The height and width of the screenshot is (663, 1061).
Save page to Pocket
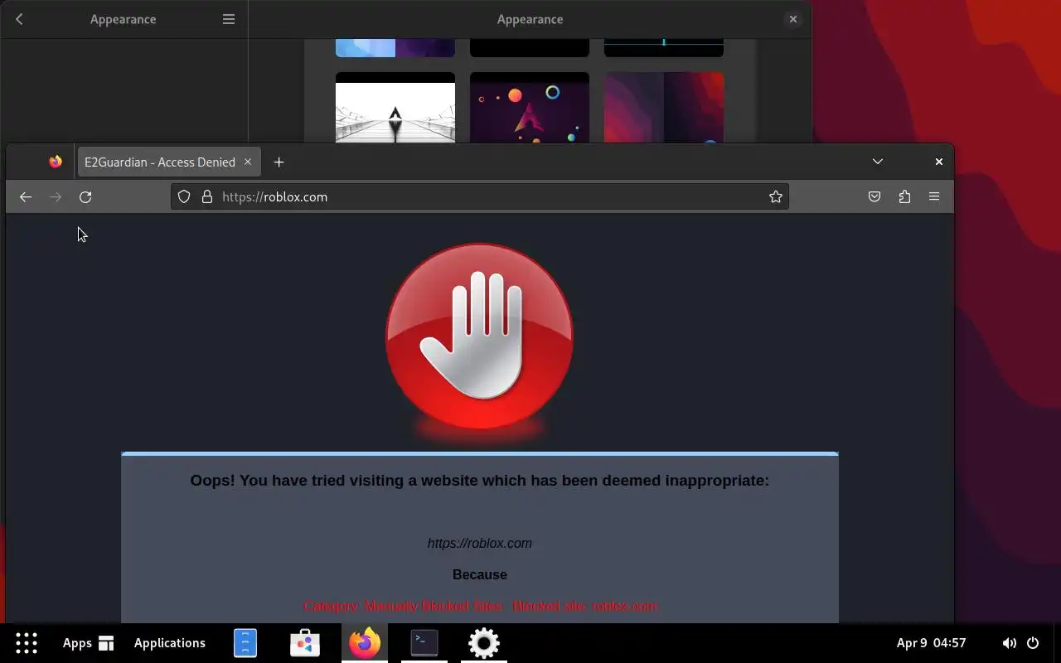coord(874,196)
